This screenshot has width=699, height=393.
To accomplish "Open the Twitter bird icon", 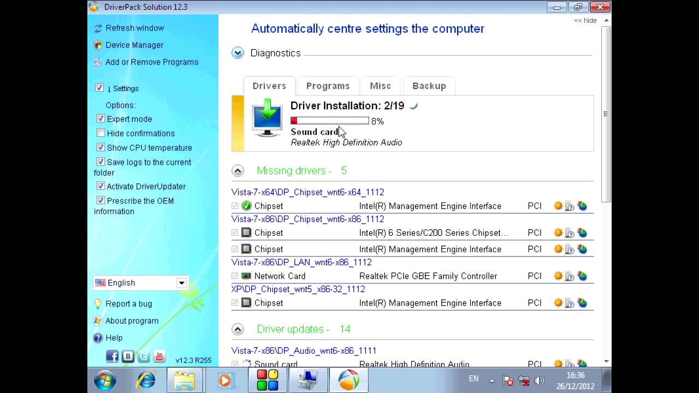I will pos(144,357).
